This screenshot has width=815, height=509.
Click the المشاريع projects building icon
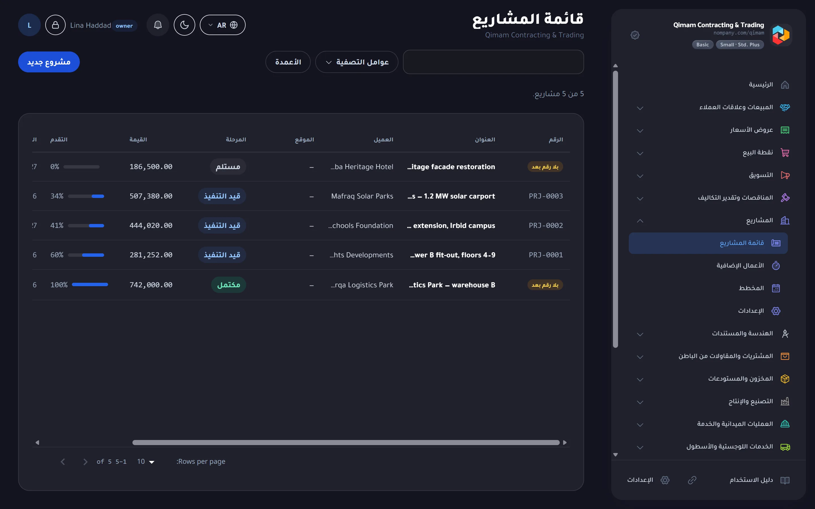pyautogui.click(x=785, y=221)
